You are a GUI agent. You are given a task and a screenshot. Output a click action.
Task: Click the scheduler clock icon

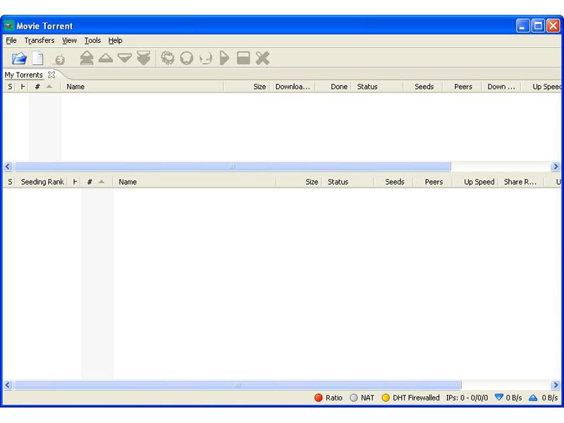point(59,58)
